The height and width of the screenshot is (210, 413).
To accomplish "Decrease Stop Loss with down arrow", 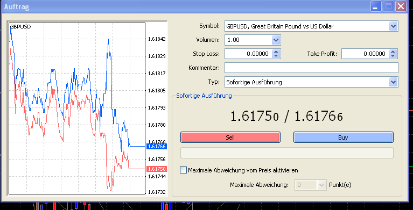I will point(276,56).
